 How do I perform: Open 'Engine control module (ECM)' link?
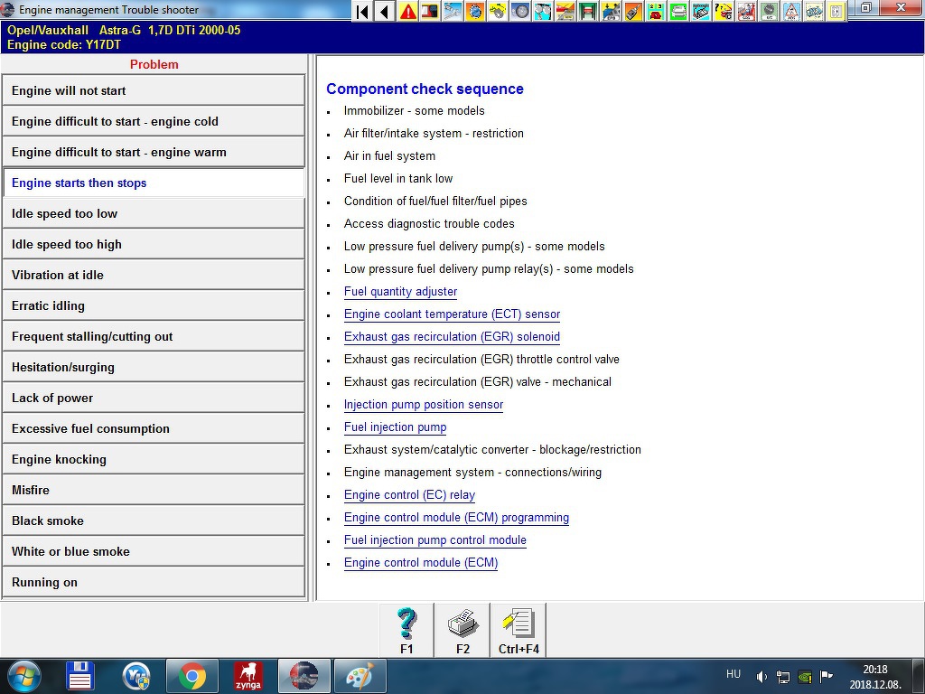(421, 562)
